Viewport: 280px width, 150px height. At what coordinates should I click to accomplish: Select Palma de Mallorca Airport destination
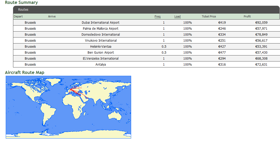101,29
